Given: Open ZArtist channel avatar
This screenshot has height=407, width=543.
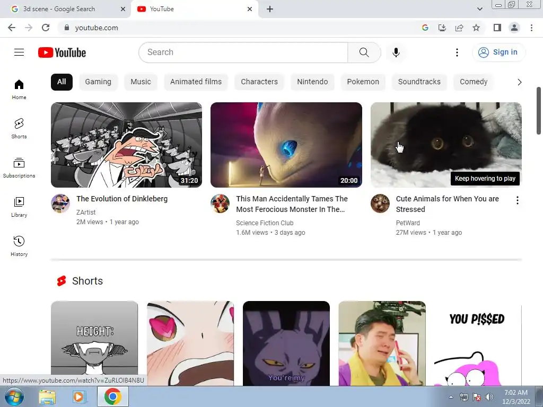Looking at the screenshot, I should coord(60,203).
